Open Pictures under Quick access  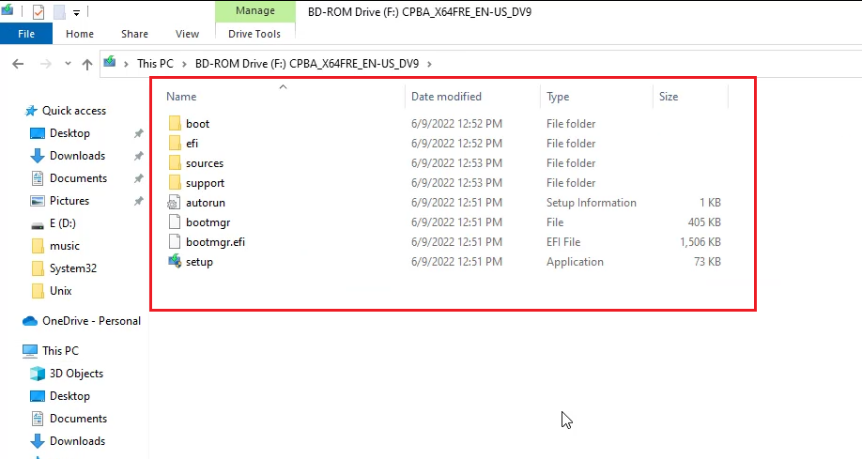click(x=69, y=201)
